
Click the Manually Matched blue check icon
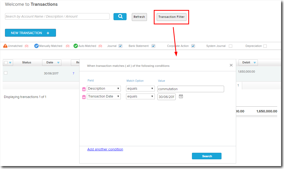pyautogui.click(x=36, y=46)
